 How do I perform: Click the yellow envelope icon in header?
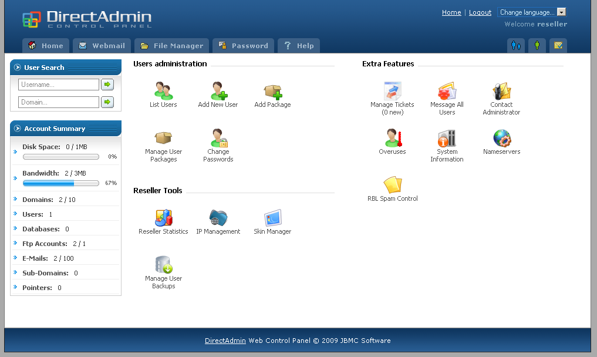[558, 46]
